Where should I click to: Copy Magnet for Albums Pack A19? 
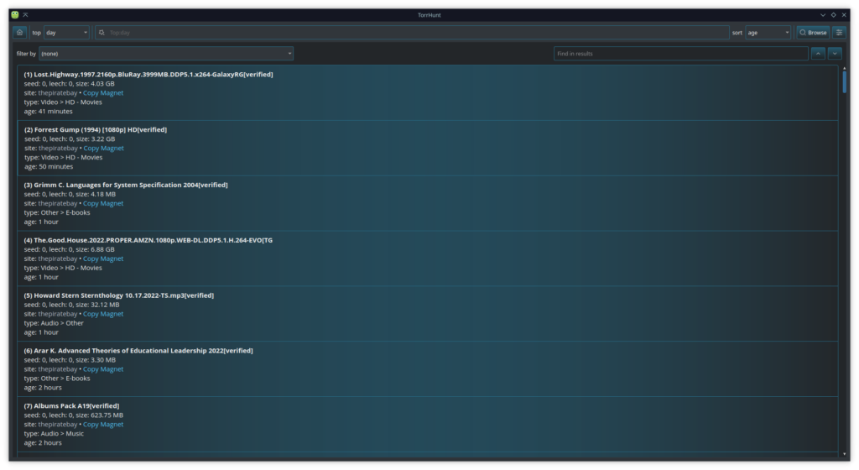pyautogui.click(x=103, y=425)
